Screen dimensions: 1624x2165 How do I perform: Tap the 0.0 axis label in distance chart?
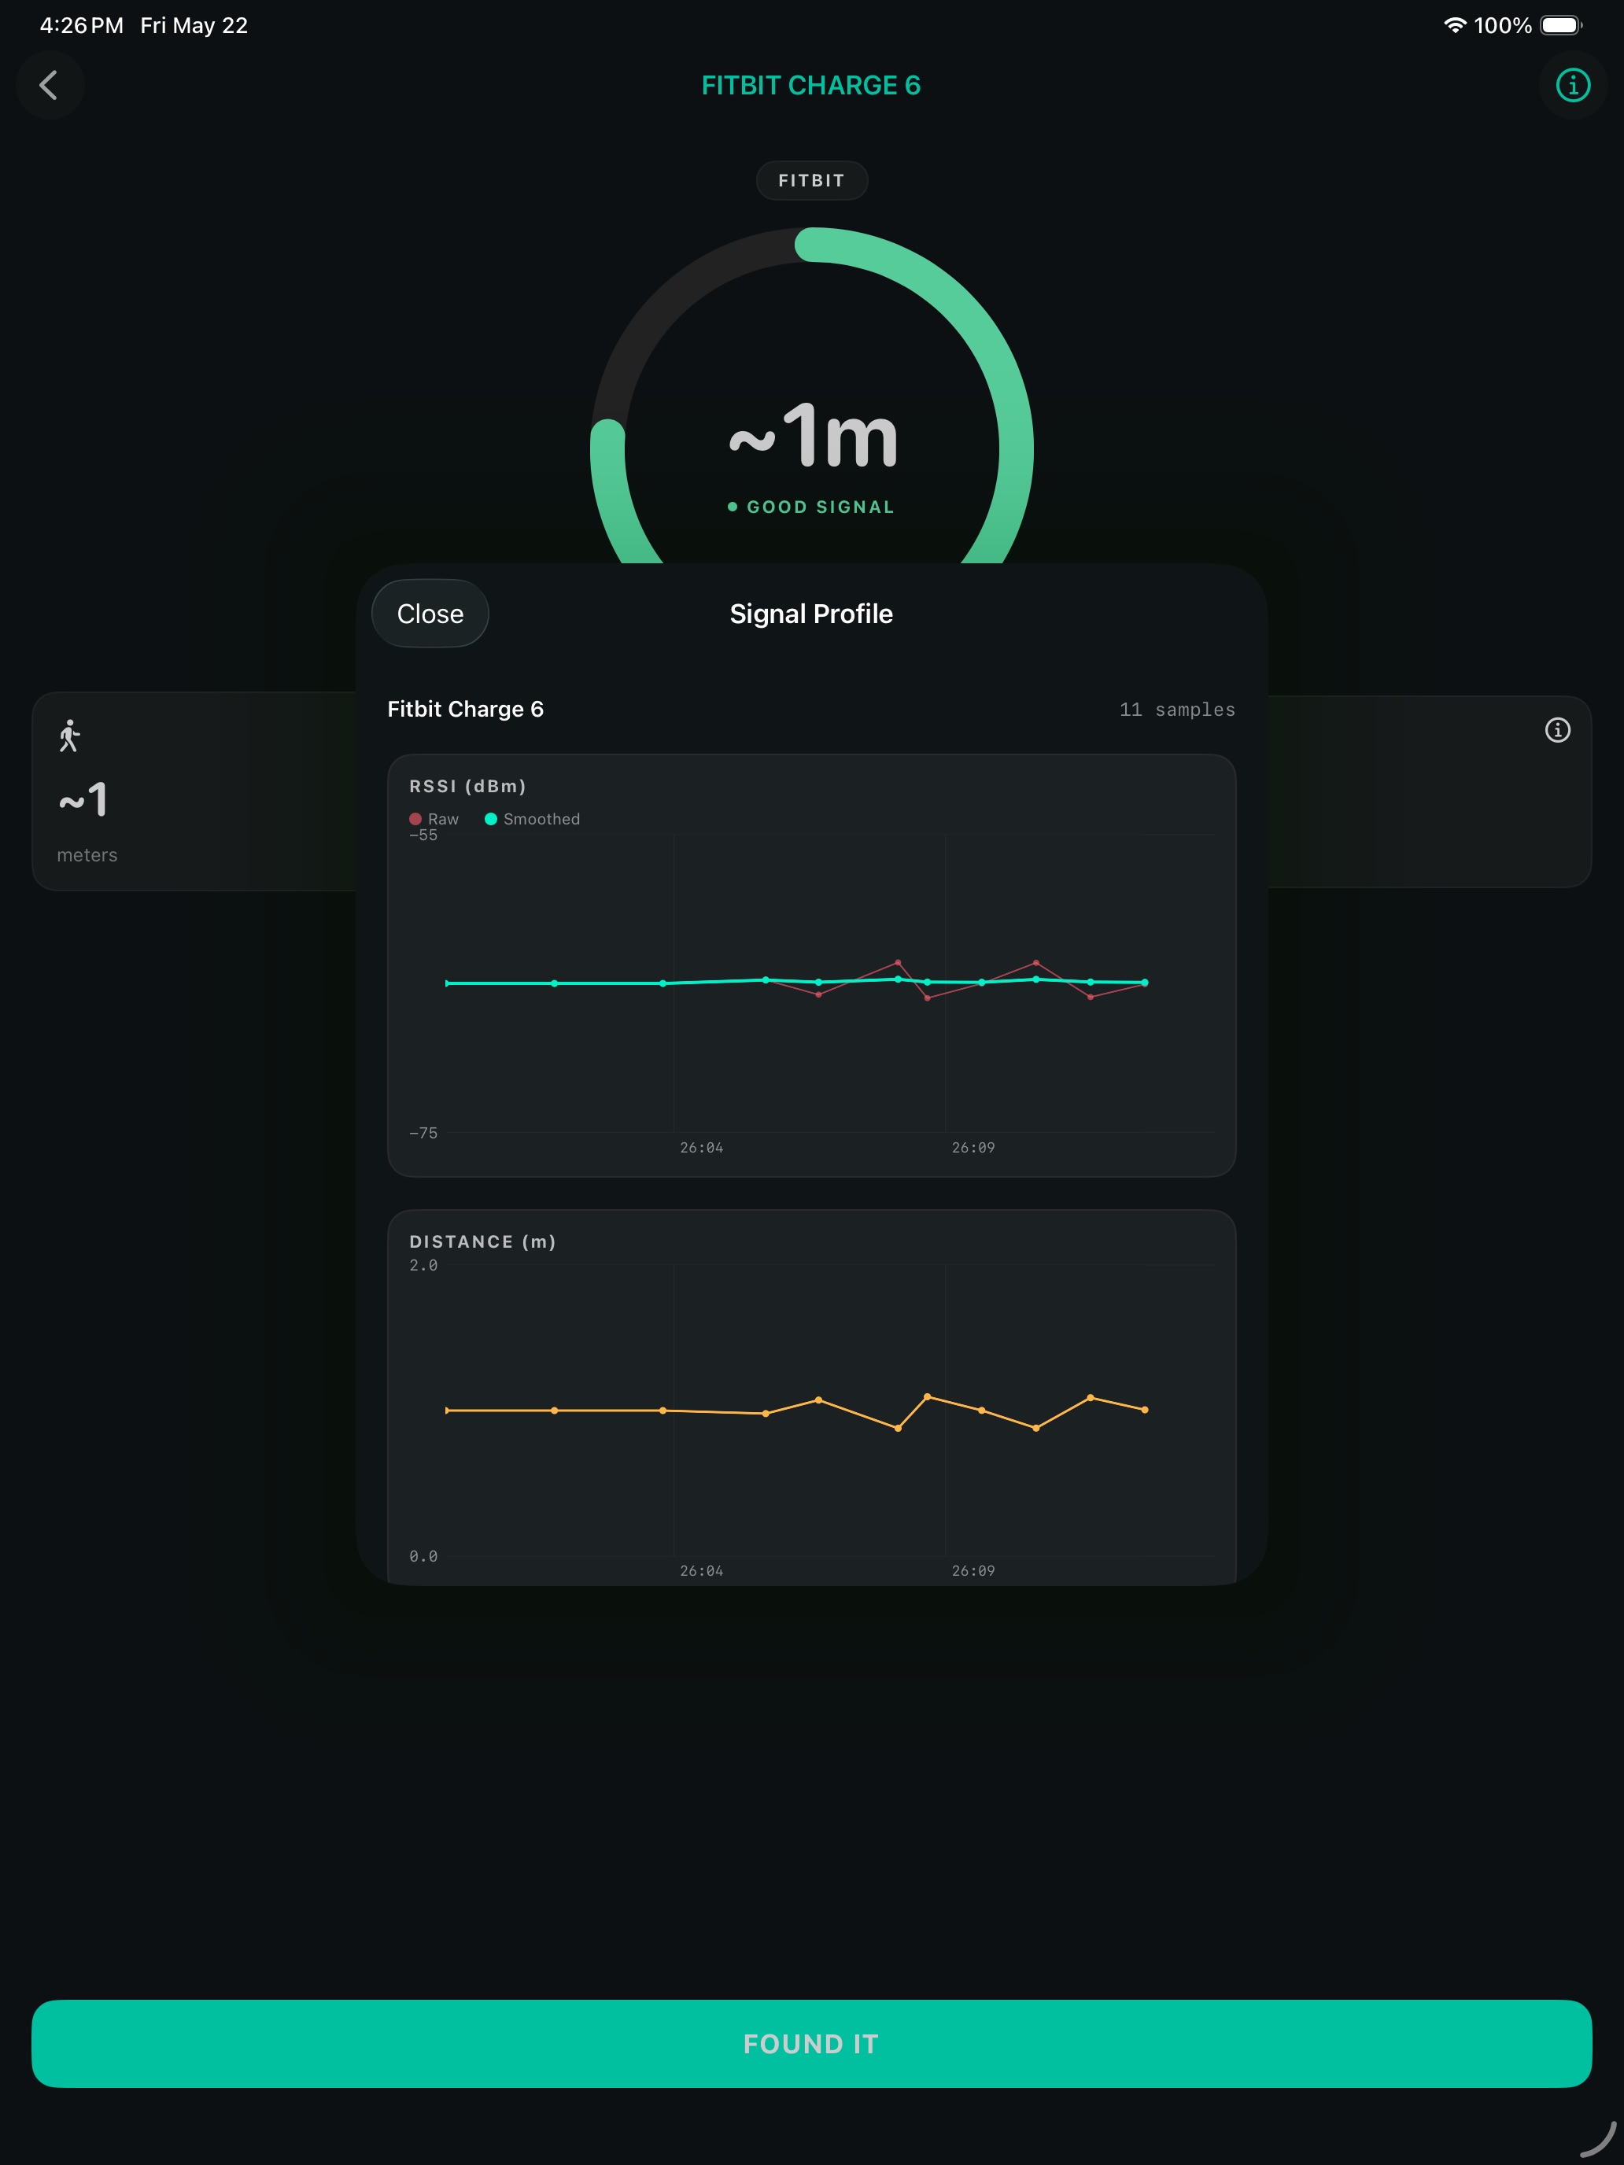[x=423, y=1556]
